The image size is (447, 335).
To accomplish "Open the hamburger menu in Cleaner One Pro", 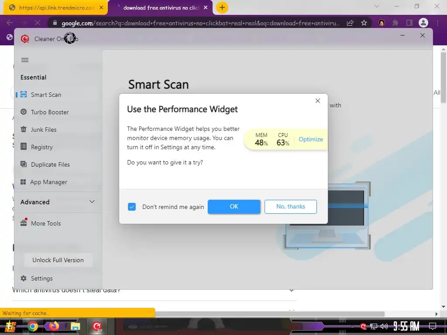I will (x=25, y=60).
